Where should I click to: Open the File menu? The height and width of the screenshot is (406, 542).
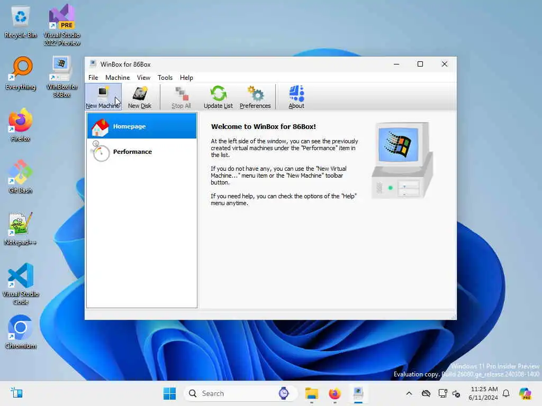(93, 78)
